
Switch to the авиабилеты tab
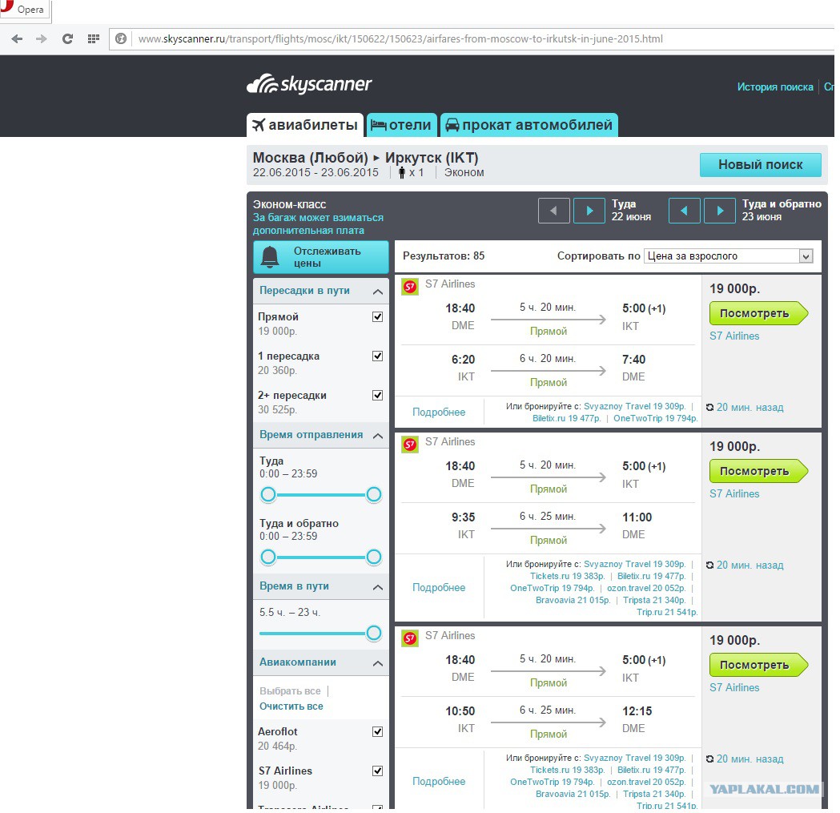tap(305, 125)
